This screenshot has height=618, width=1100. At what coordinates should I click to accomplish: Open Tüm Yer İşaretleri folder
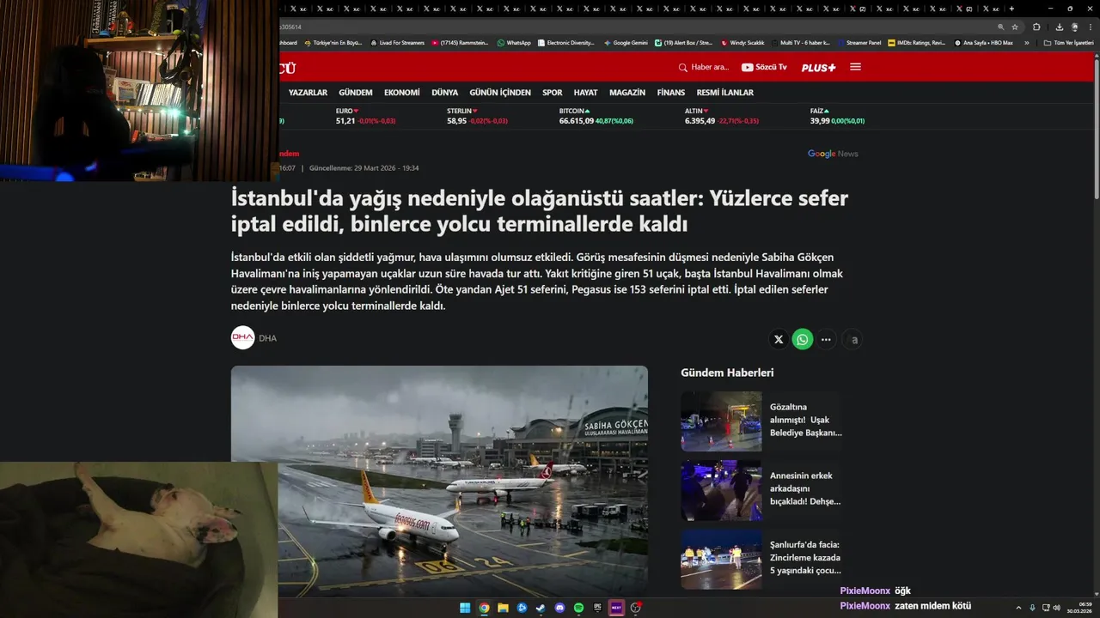(x=1068, y=42)
